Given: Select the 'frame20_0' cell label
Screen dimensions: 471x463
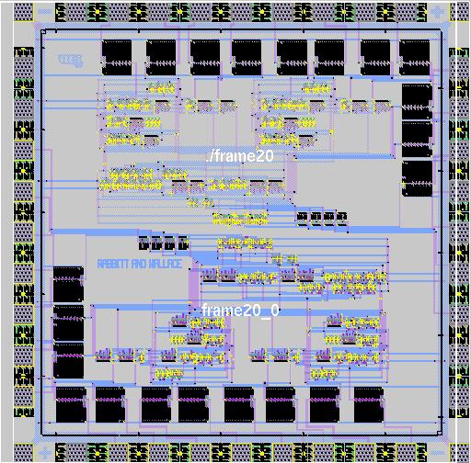Looking at the screenshot, I should coord(240,311).
